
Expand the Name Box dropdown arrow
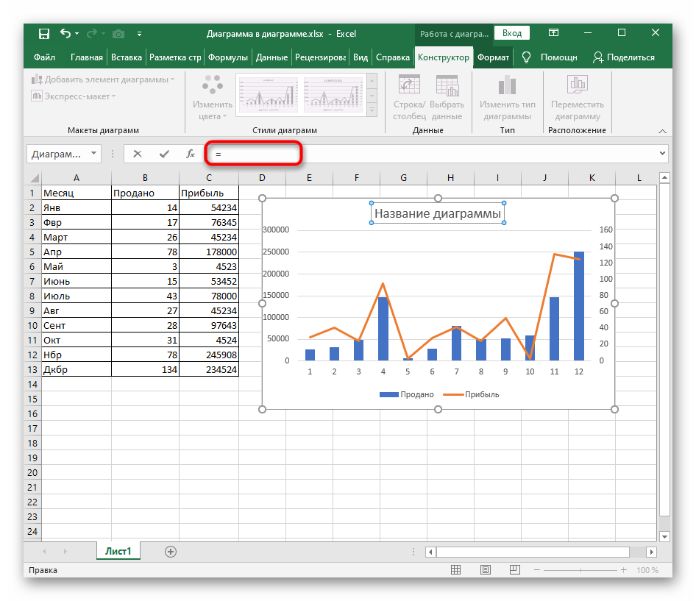pyautogui.click(x=93, y=154)
